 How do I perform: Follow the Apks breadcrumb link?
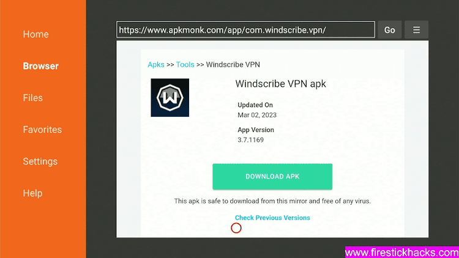coord(155,65)
